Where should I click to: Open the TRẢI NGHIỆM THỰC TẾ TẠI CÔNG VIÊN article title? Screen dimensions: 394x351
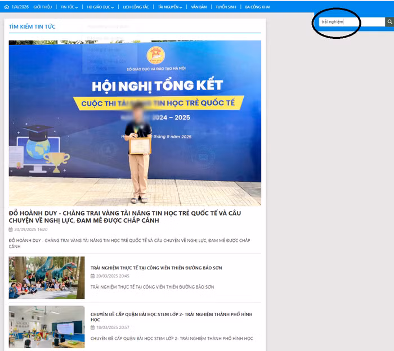[156, 268]
